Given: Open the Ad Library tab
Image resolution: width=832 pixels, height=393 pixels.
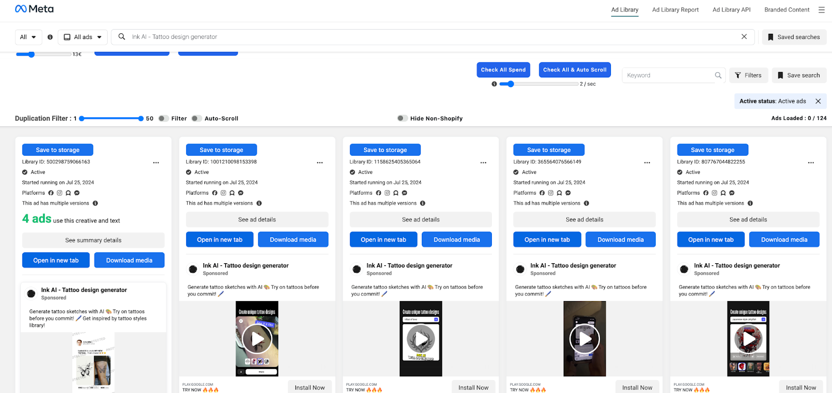Looking at the screenshot, I should [625, 10].
